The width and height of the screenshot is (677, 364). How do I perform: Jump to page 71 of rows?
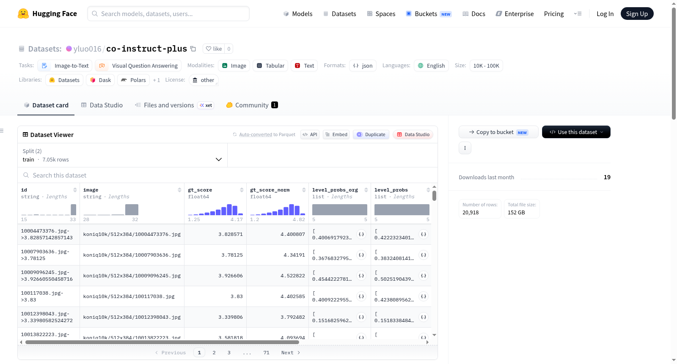(266, 353)
